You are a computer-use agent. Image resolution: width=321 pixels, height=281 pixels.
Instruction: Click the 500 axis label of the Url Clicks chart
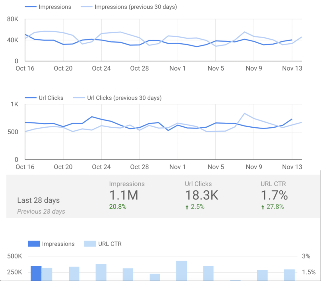(13, 132)
